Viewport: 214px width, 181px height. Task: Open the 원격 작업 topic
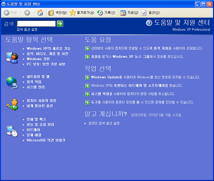coord(34,82)
